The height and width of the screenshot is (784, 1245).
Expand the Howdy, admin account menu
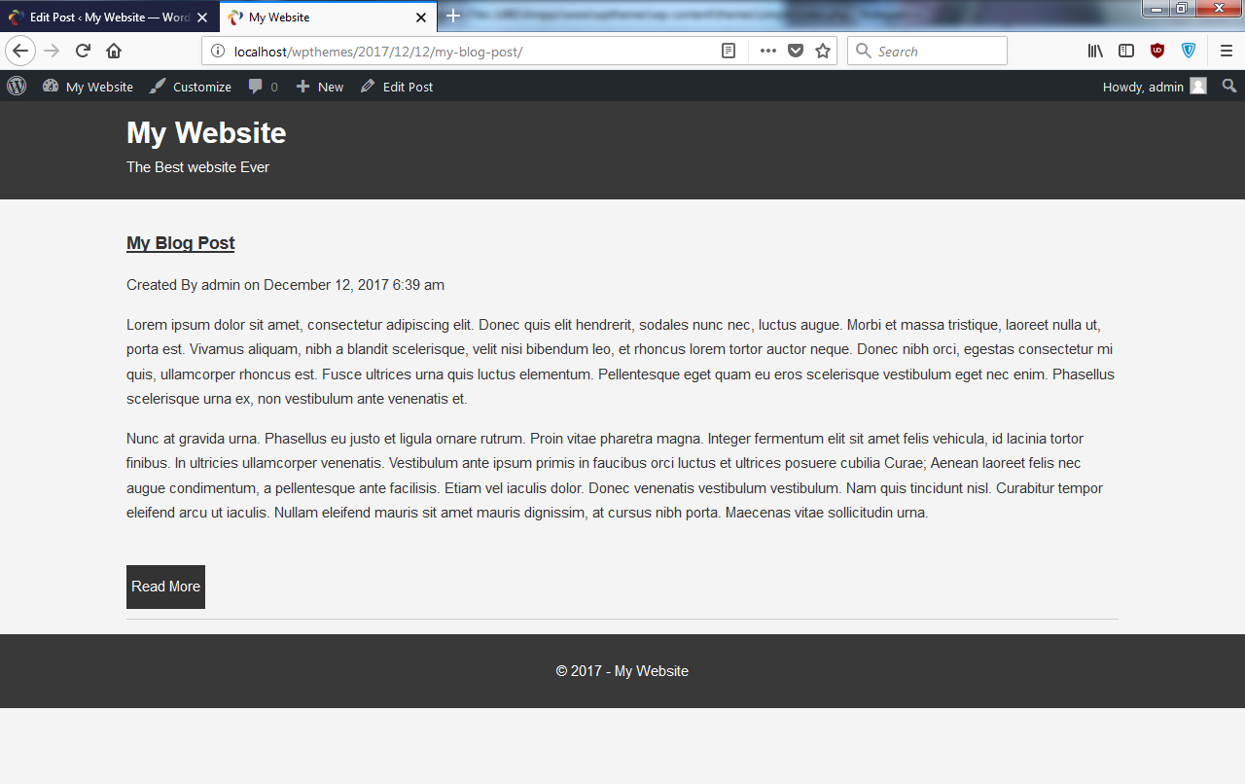pyautogui.click(x=1155, y=87)
